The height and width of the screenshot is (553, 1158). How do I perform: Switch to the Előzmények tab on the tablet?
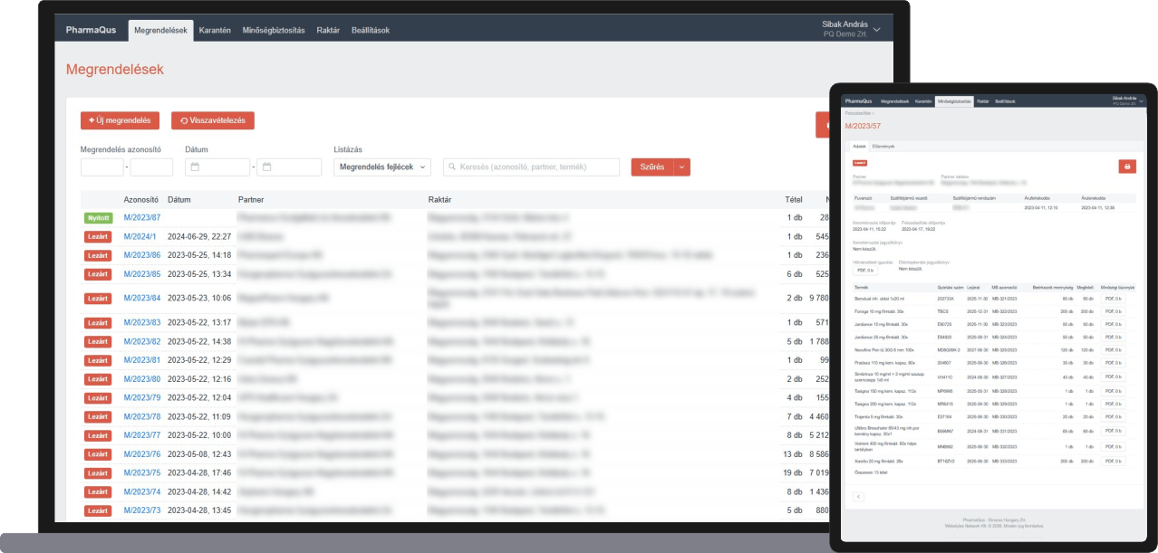coord(883,145)
